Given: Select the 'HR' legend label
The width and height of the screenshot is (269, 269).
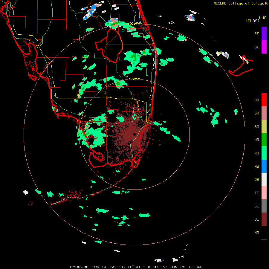Looking at the screenshot, I should 256,140.
